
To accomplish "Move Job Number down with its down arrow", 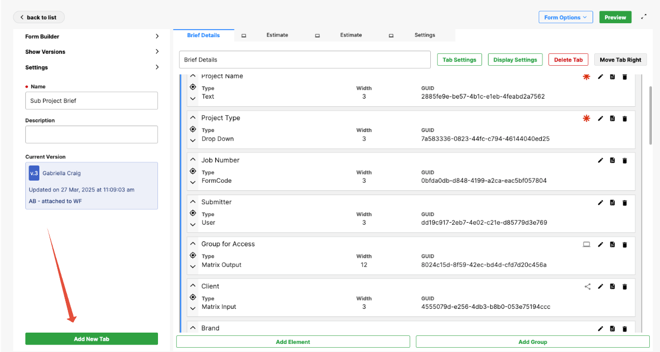I will pos(193,182).
